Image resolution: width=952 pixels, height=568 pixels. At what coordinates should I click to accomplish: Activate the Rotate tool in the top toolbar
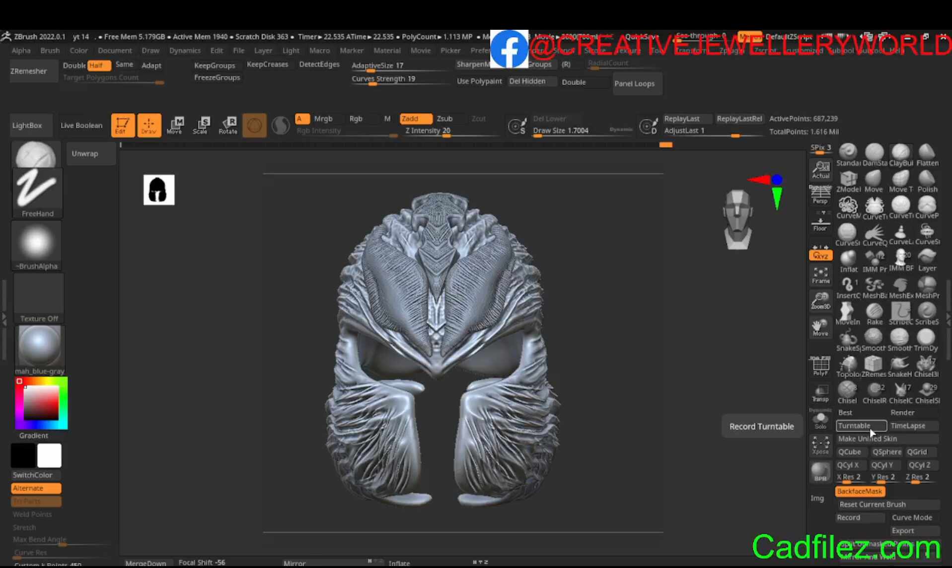pos(228,125)
